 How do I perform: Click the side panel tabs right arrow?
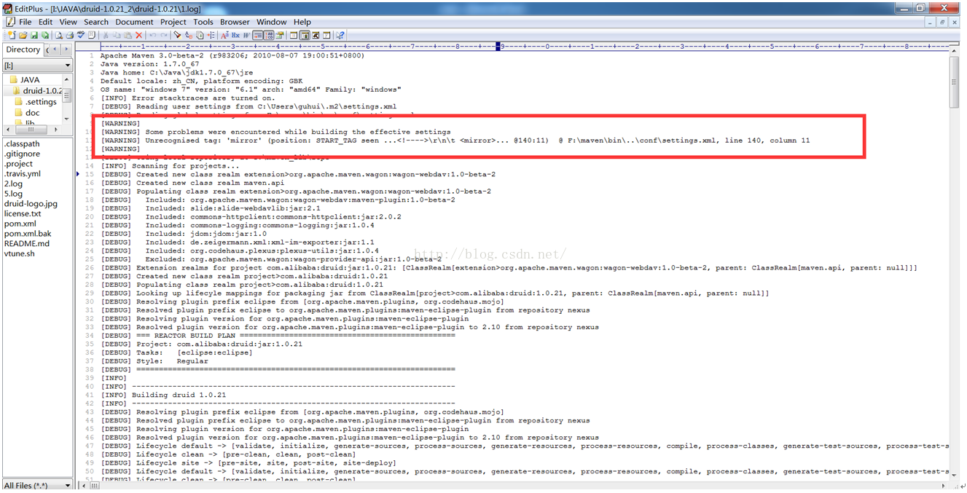coord(66,50)
